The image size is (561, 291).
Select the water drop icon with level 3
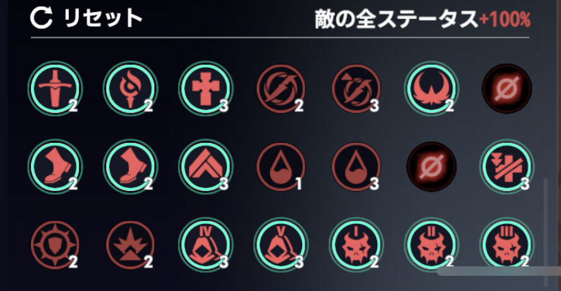[x=356, y=166]
